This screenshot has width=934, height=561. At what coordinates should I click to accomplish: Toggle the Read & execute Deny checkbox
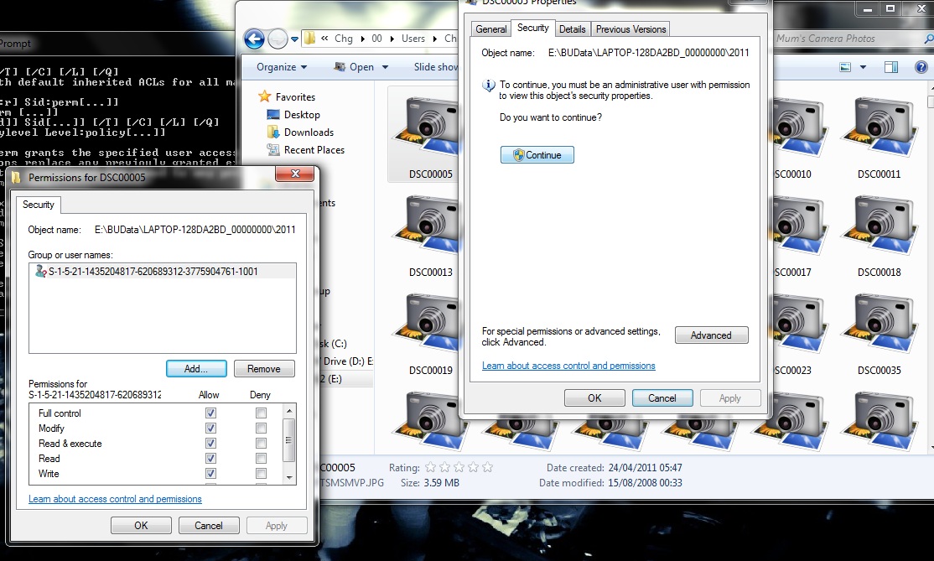click(x=260, y=443)
